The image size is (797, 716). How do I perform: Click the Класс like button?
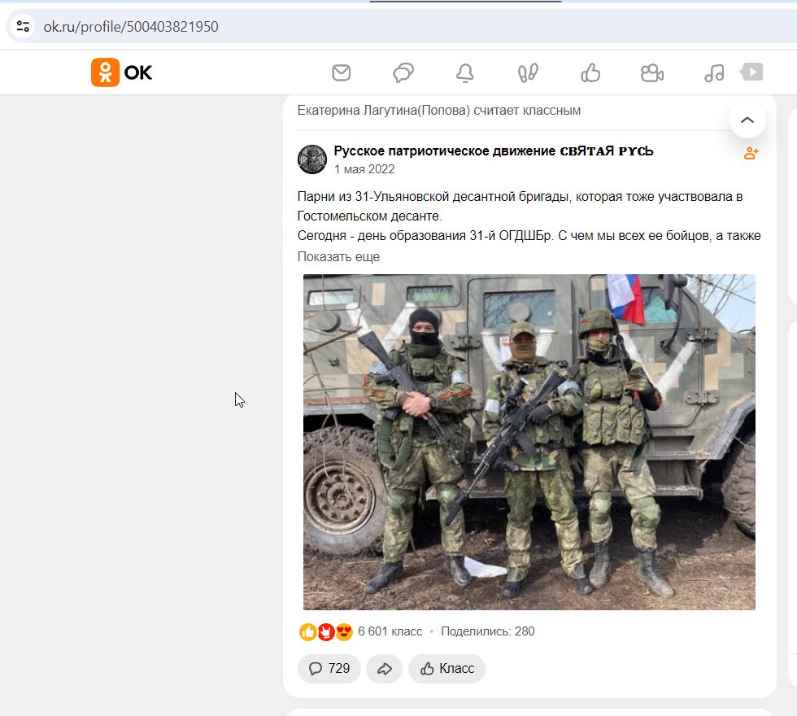446,668
